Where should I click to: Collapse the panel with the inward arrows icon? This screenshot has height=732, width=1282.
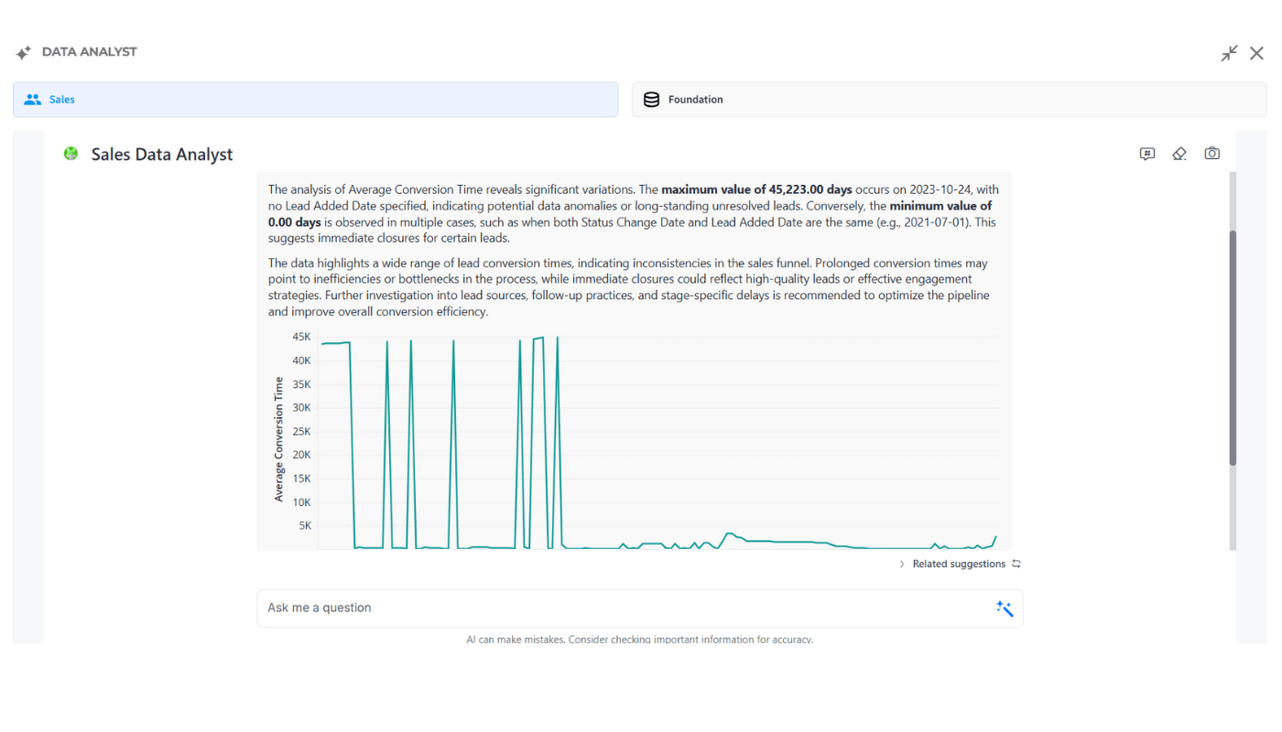coord(1229,53)
